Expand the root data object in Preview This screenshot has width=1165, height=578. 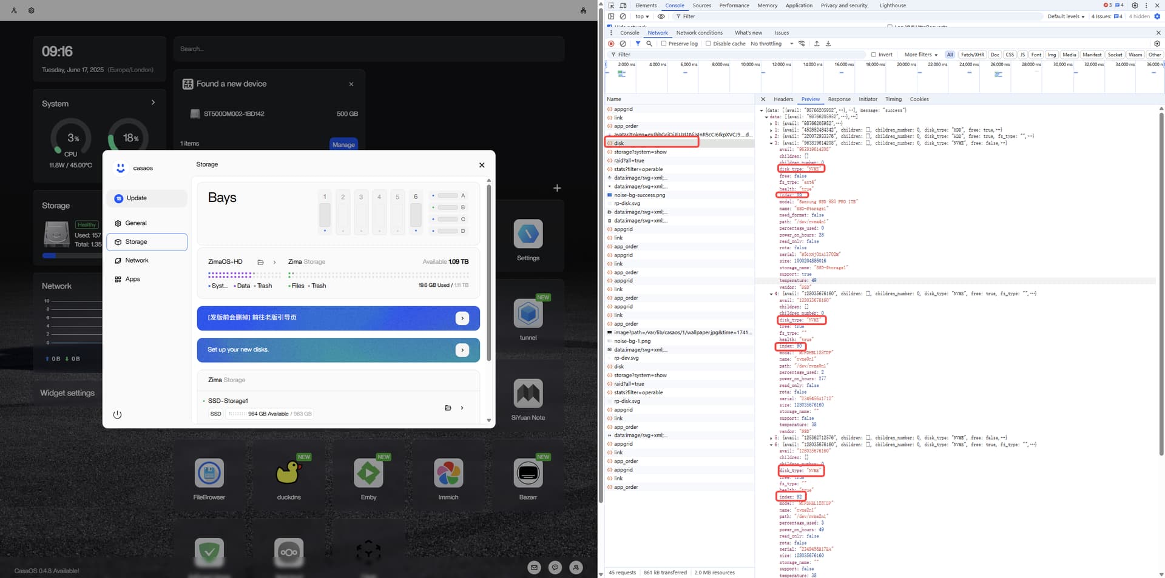[761, 110]
